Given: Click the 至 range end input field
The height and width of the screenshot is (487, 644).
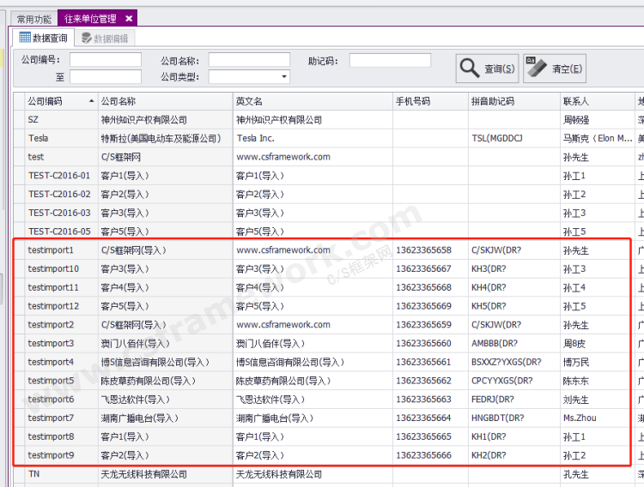Looking at the screenshot, I should tap(105, 77).
